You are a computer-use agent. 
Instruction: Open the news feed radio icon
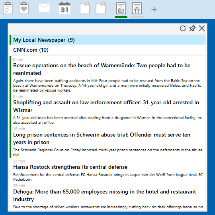point(121,8)
